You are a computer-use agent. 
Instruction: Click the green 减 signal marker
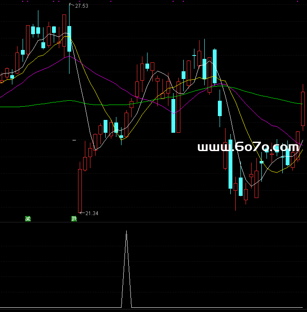[x=28, y=219]
